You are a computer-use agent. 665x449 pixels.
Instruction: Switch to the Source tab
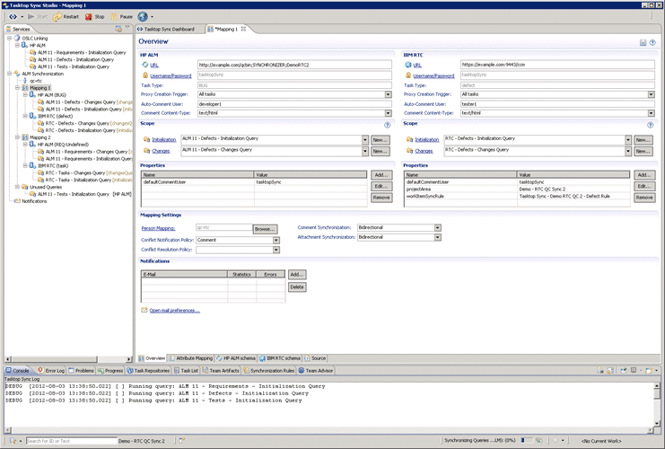click(x=315, y=358)
